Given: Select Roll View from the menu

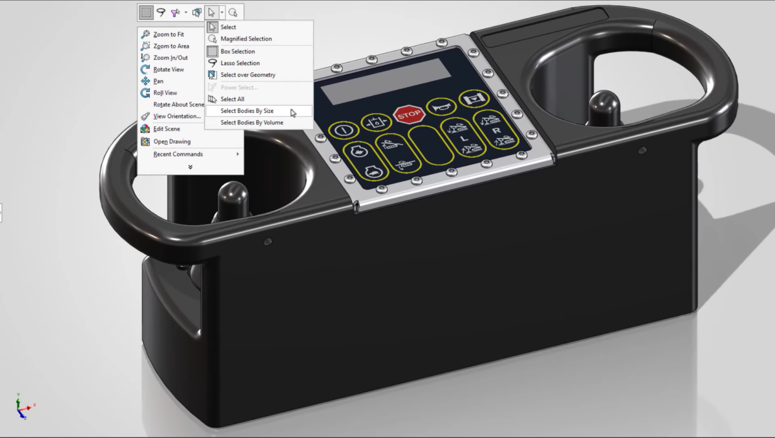Looking at the screenshot, I should (165, 93).
